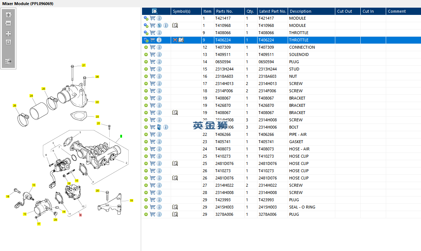Screen dimensions: 421x251
Task: Click description PIPE - AIR
Action: coord(298,134)
